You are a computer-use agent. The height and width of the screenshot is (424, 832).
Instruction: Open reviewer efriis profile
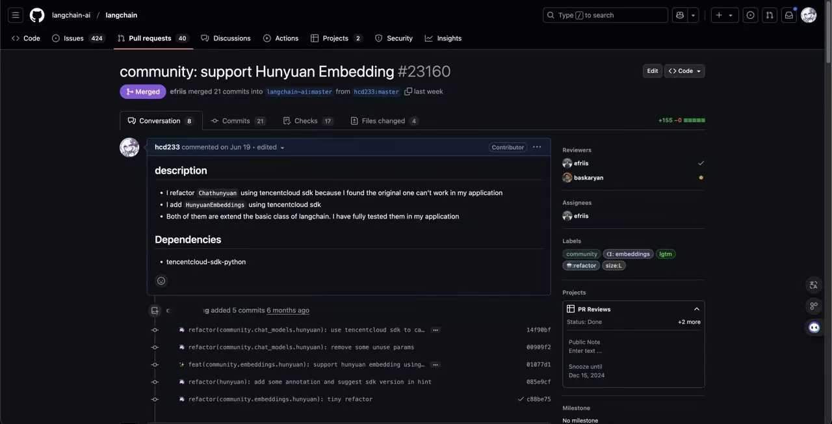pyautogui.click(x=581, y=163)
